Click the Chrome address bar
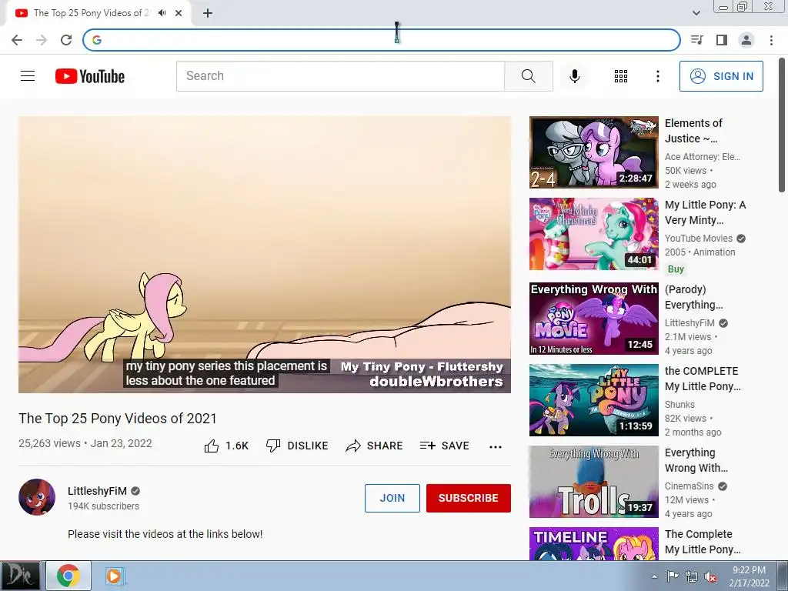788x591 pixels. (382, 40)
